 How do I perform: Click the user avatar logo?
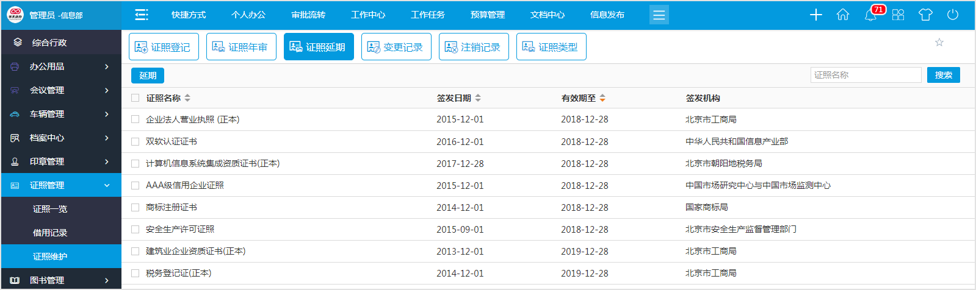[x=15, y=15]
